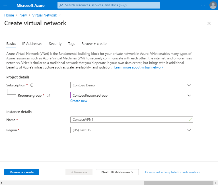Go to New breadcrumb

(23, 15)
